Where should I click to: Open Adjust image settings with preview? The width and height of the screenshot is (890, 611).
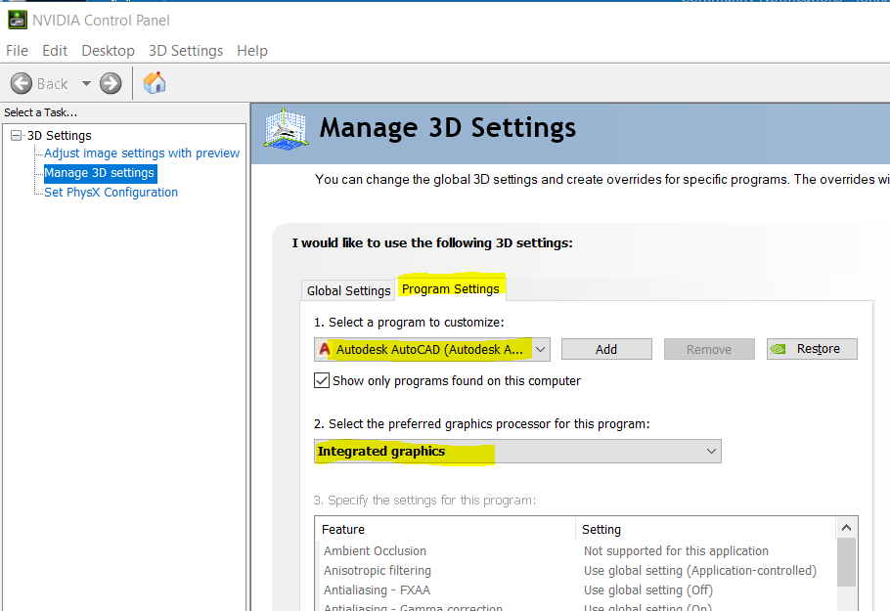tap(142, 153)
